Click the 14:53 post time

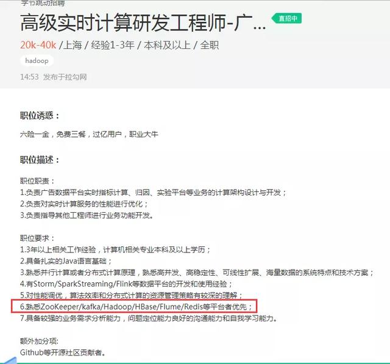pos(30,77)
